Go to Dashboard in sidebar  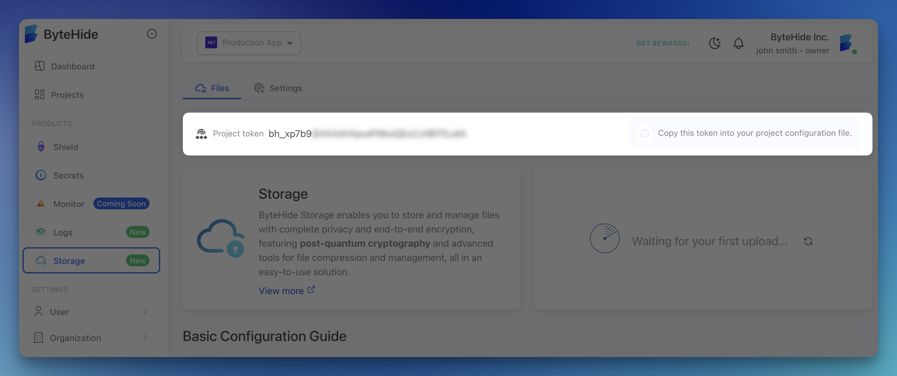coord(72,66)
